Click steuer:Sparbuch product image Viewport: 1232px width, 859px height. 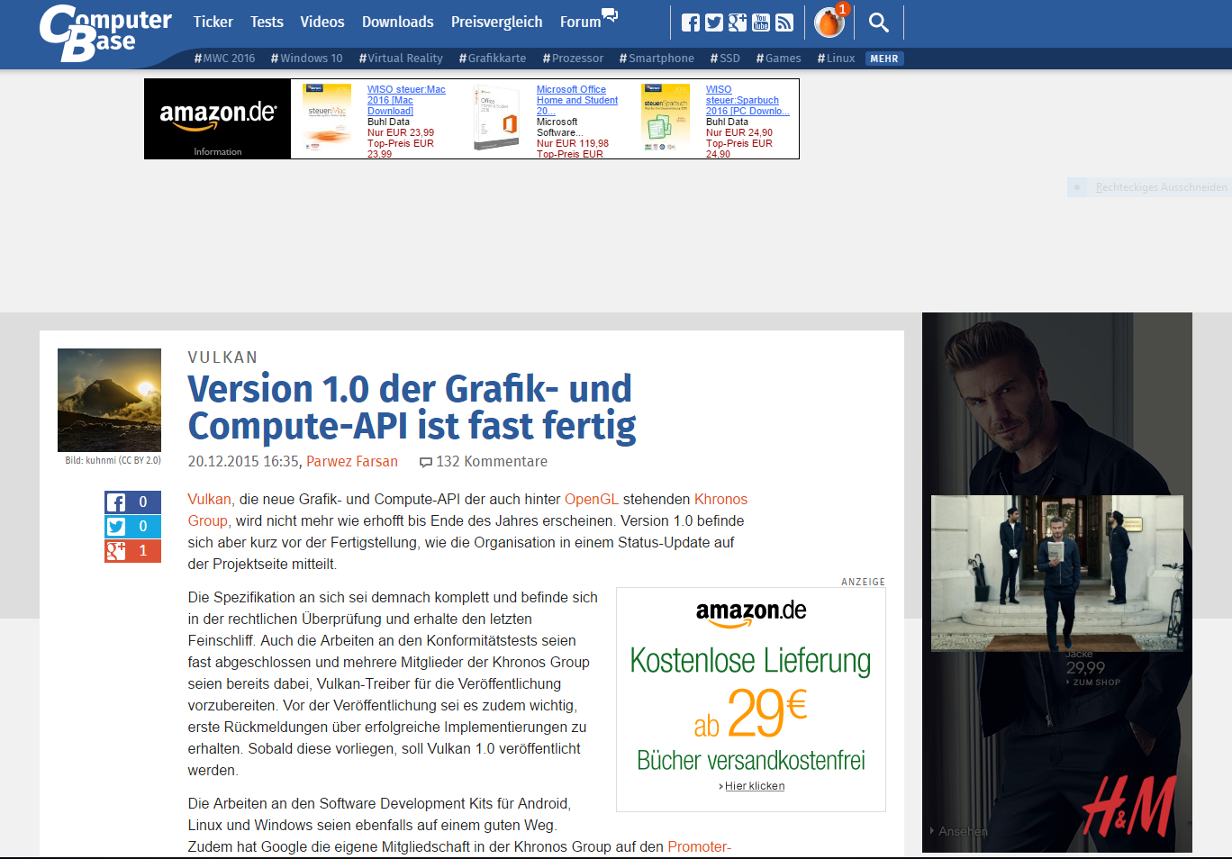pos(666,118)
